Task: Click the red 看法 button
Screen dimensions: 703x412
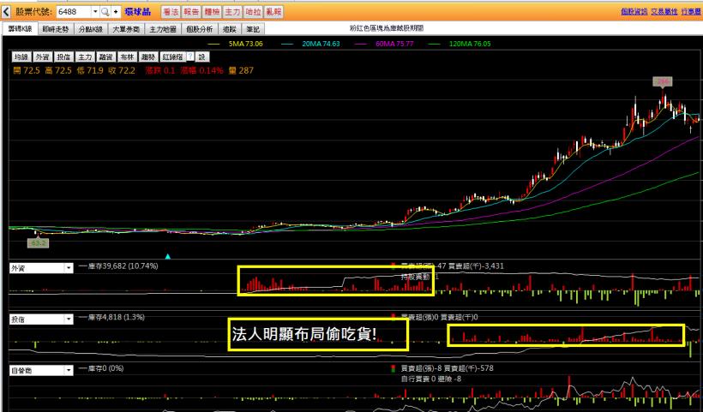Action: click(x=171, y=12)
